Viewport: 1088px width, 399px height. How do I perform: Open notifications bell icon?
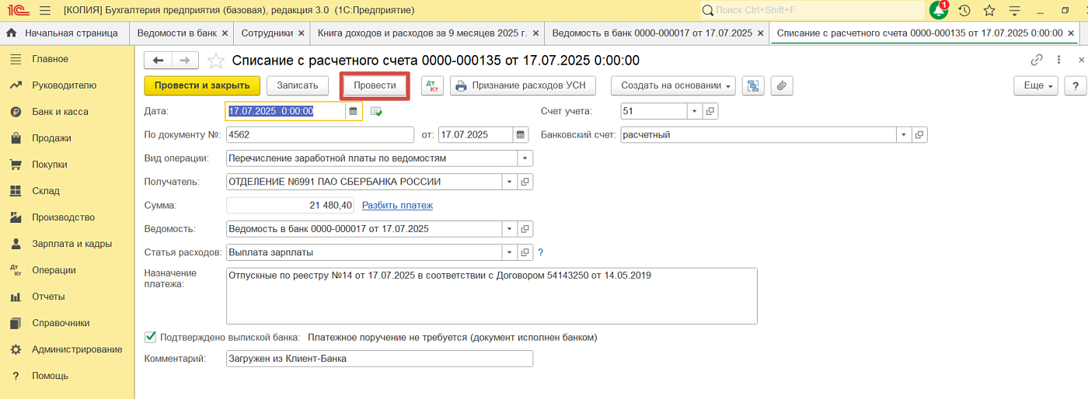(x=938, y=11)
